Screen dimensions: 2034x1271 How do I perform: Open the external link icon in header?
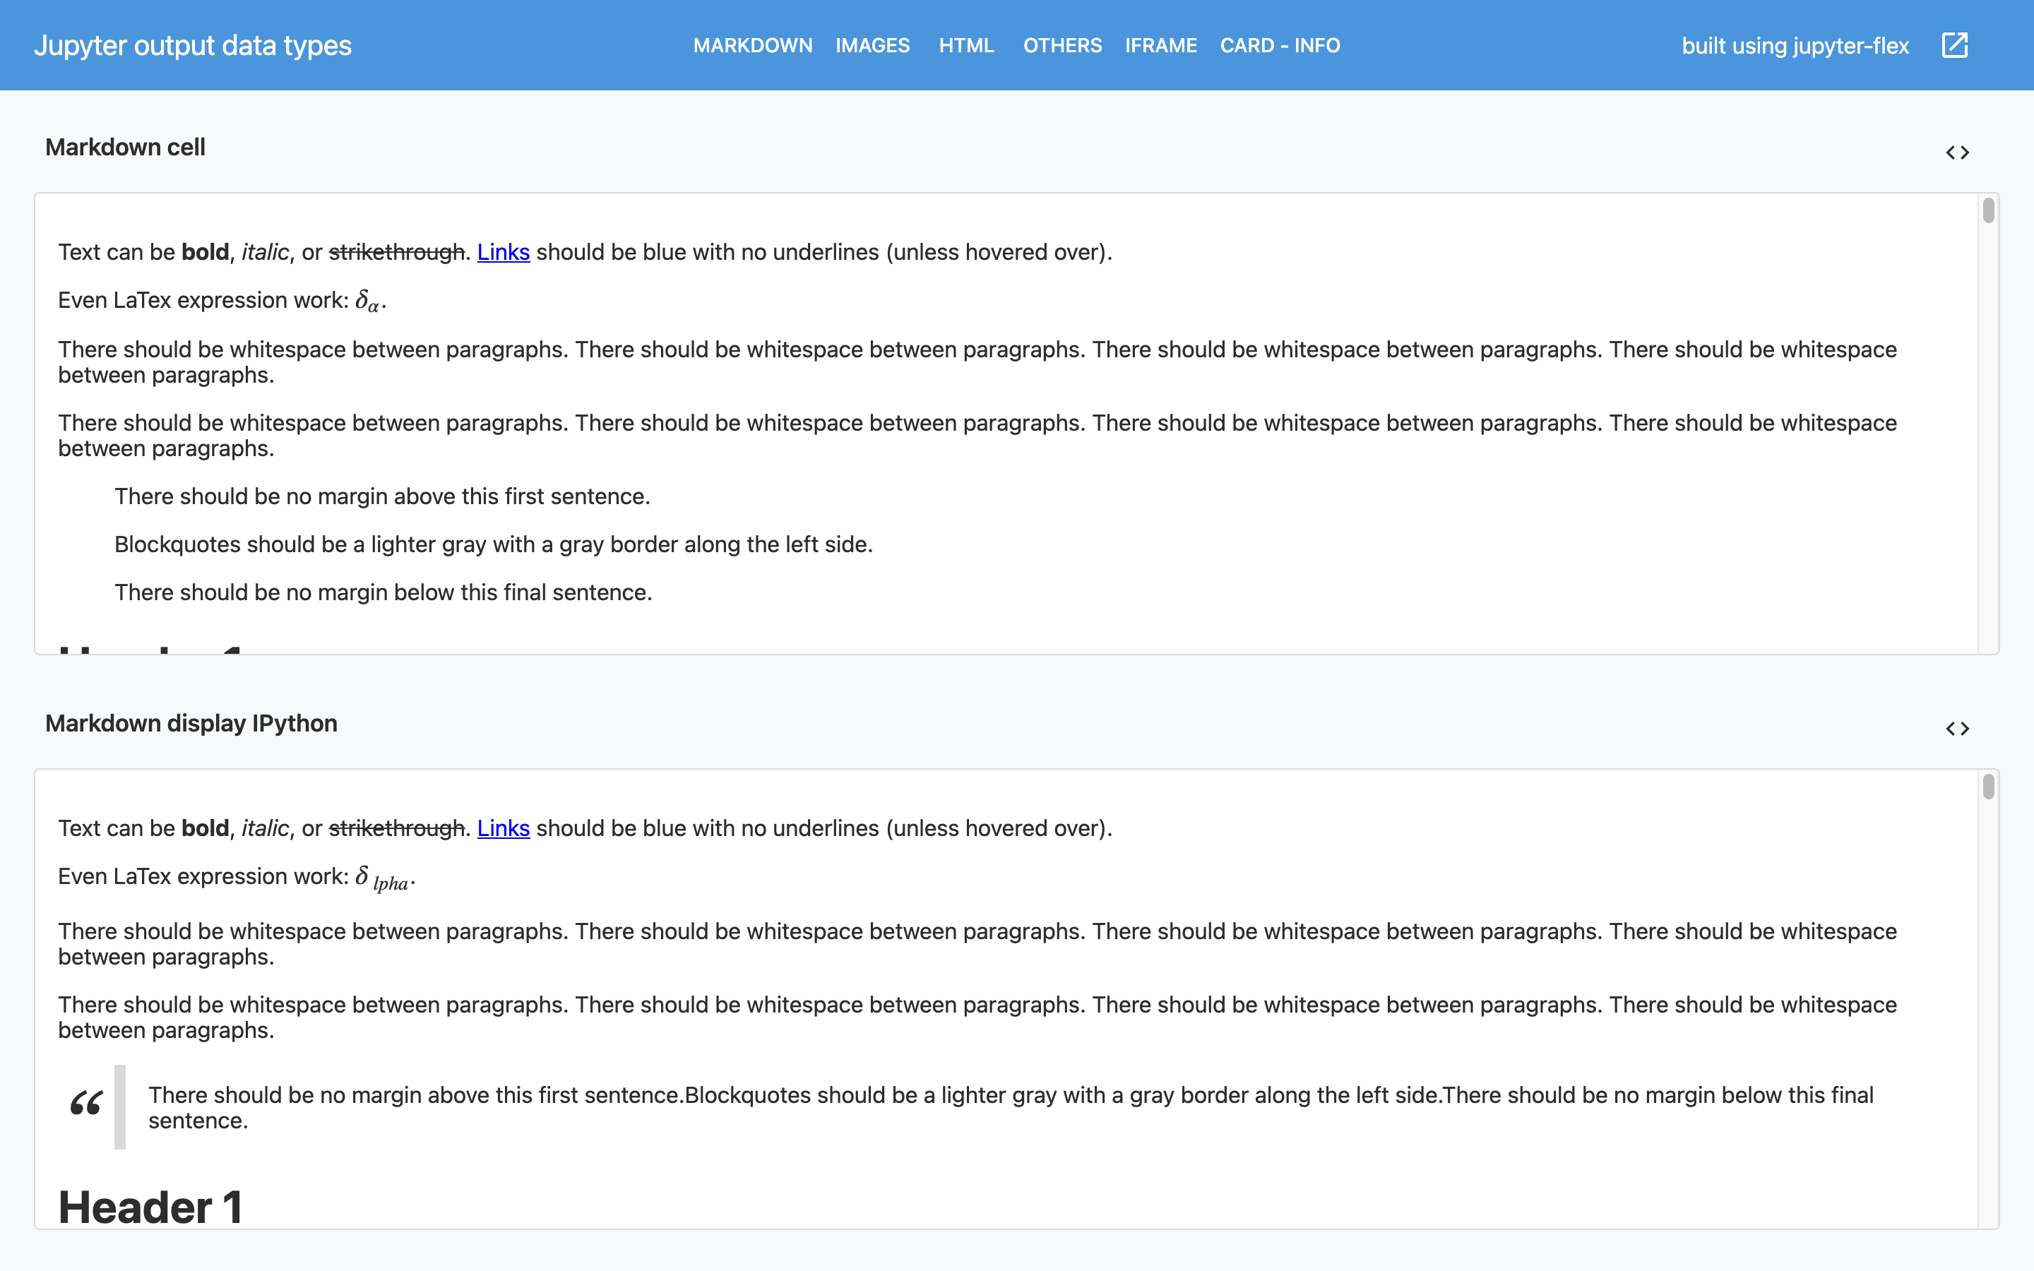point(1954,45)
